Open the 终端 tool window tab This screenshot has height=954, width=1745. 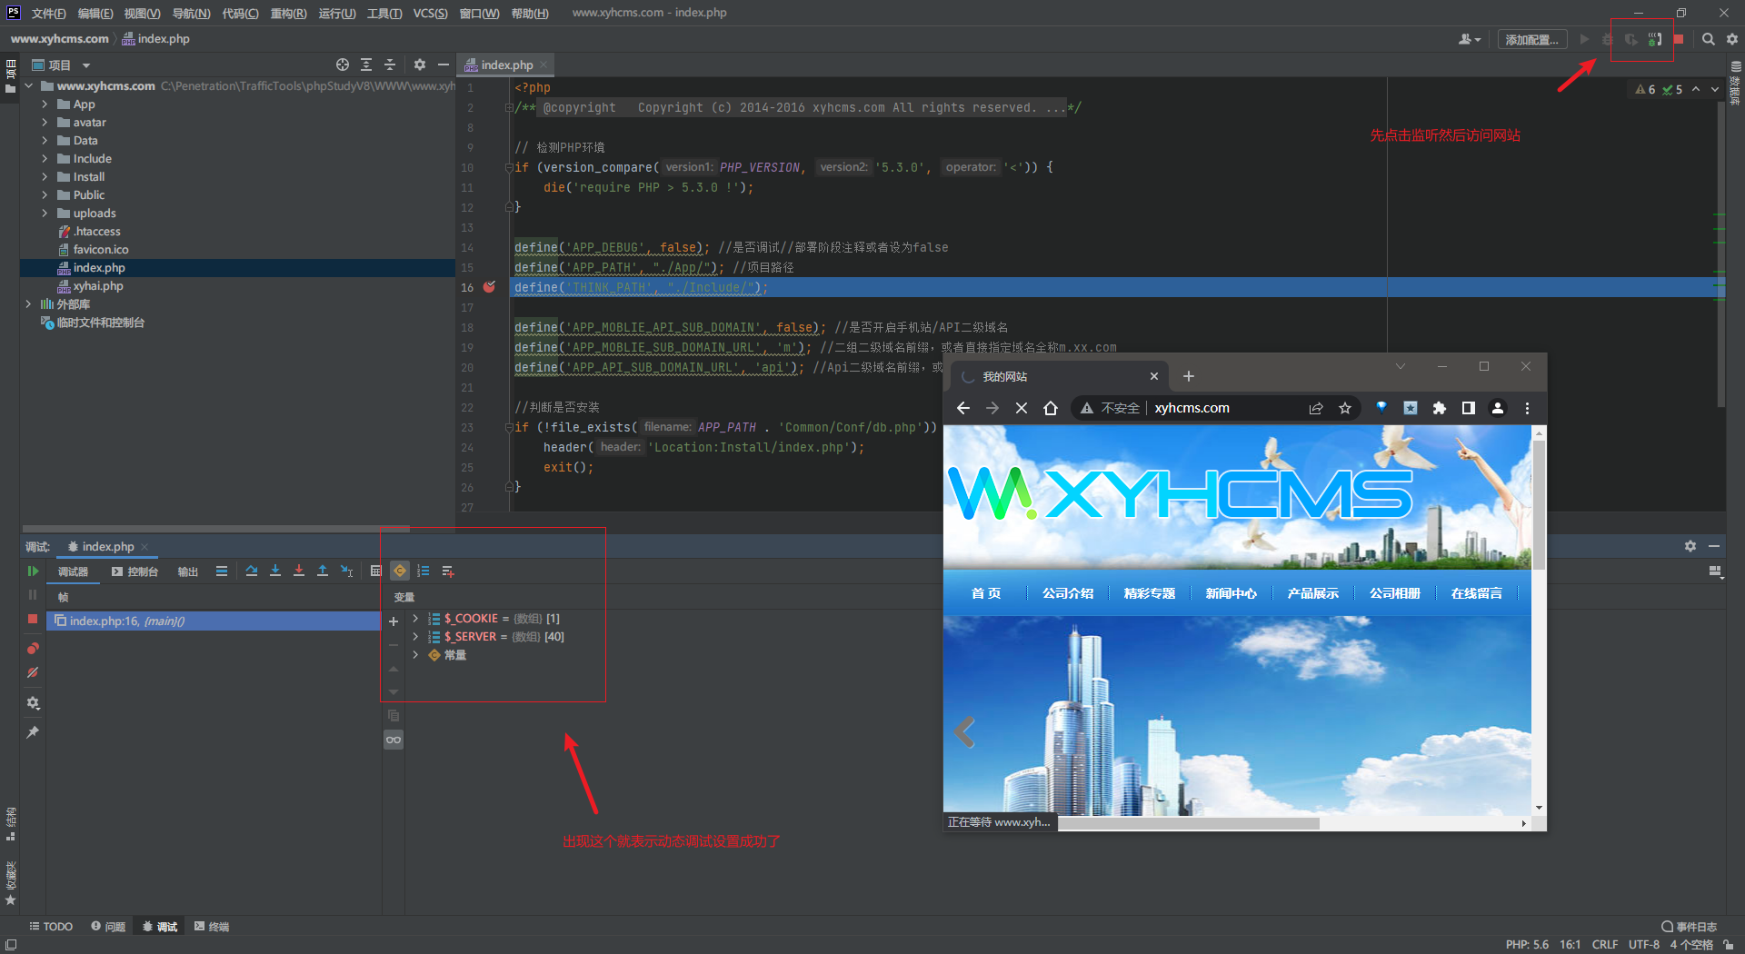(x=211, y=927)
